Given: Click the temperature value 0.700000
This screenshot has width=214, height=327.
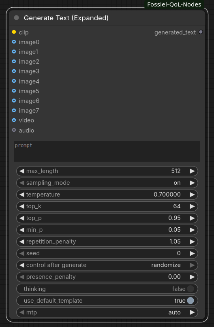Looking at the screenshot, I should [x=167, y=194].
